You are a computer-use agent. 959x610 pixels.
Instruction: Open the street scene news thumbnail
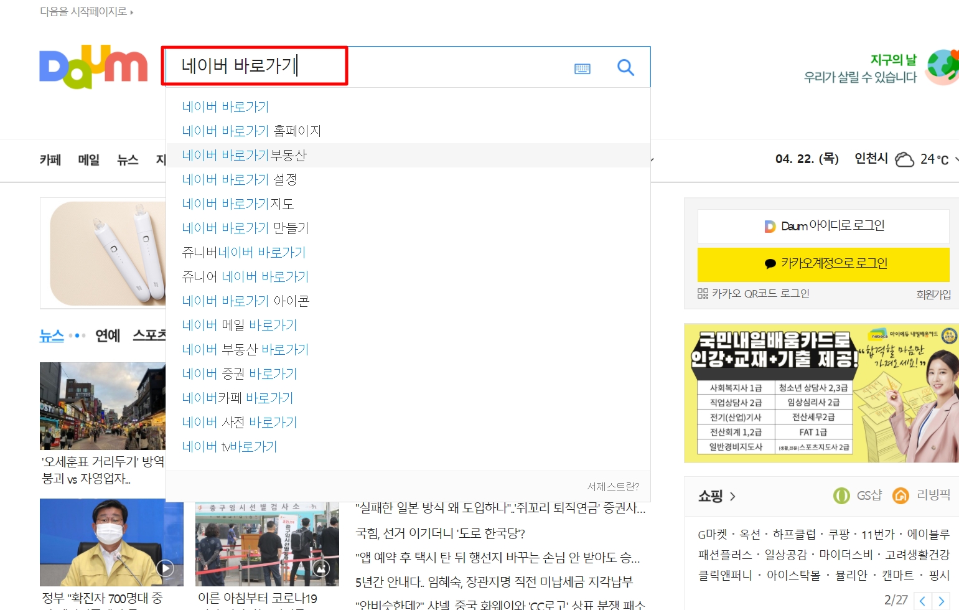(103, 406)
